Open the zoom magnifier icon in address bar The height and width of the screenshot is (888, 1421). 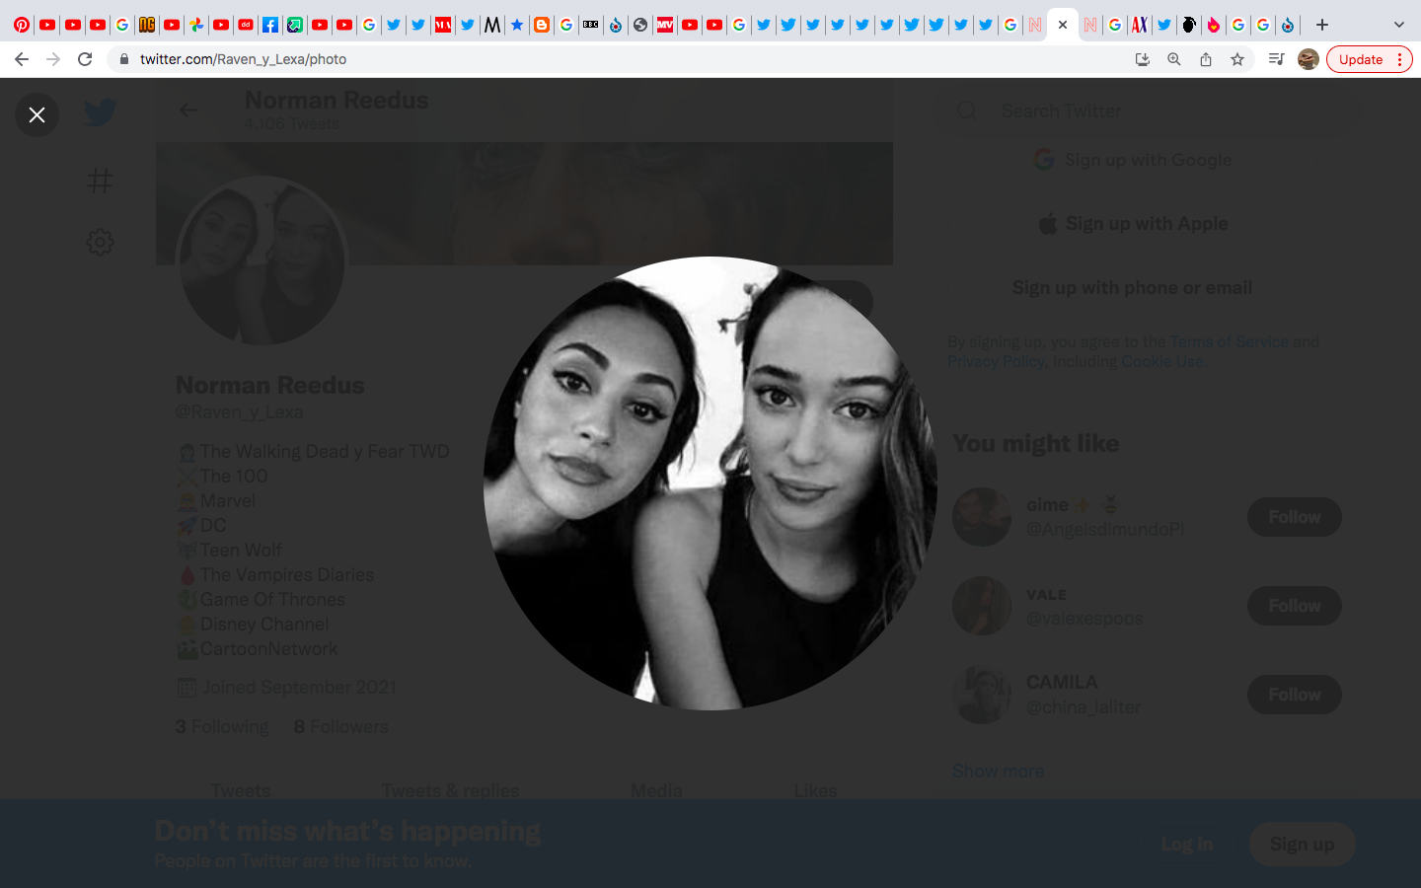click(x=1174, y=59)
